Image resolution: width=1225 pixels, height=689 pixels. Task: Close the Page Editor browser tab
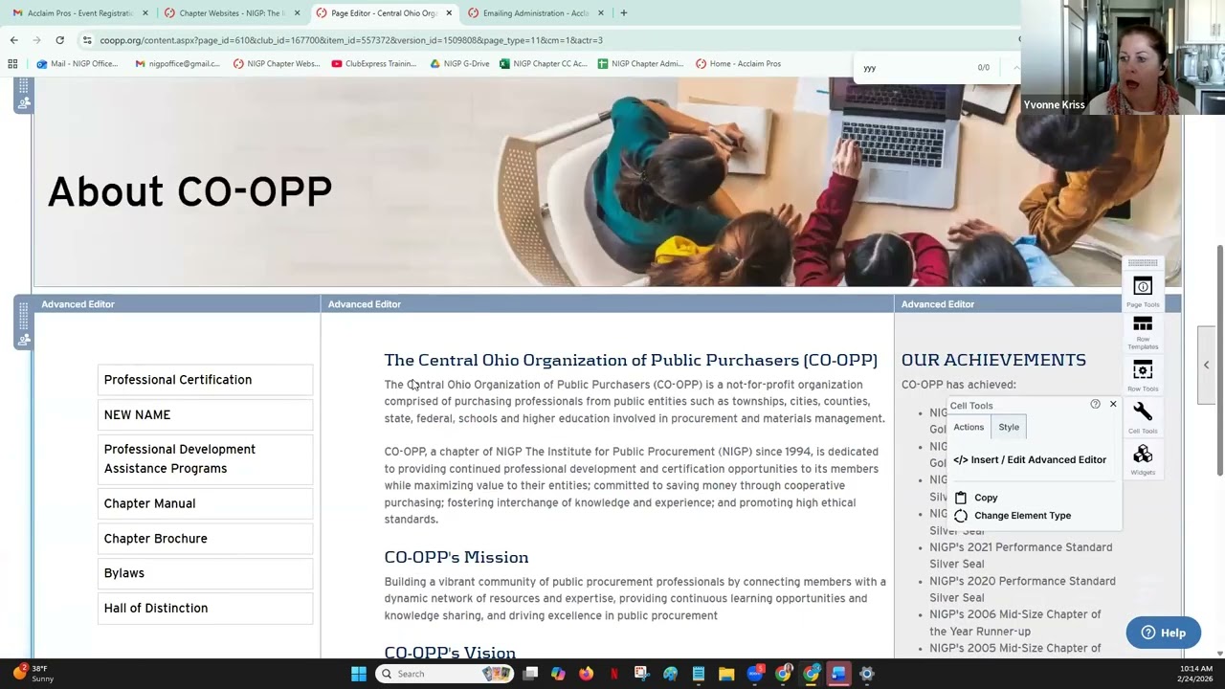[449, 13]
